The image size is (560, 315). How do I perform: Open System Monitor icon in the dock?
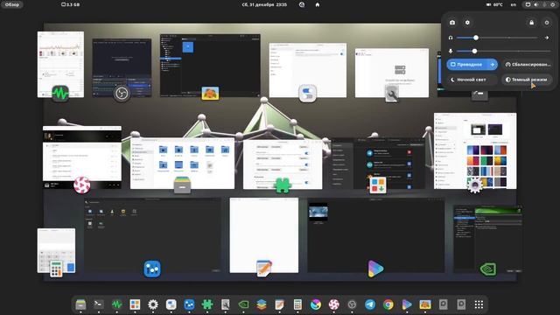pyautogui.click(x=116, y=304)
